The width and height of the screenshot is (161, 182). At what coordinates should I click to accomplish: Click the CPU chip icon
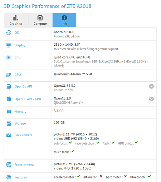(x=9, y=58)
